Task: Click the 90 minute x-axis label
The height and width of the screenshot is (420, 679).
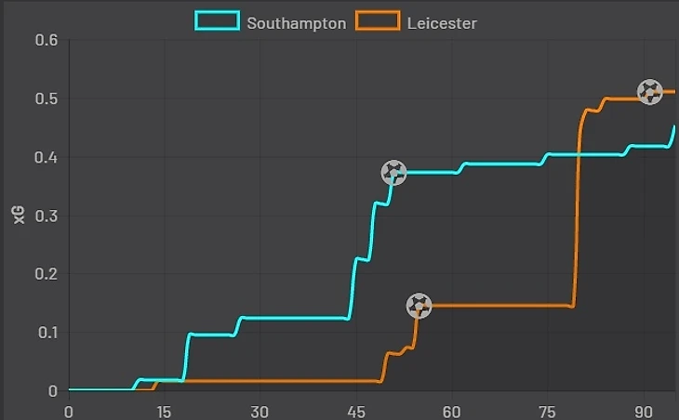Action: (x=643, y=411)
